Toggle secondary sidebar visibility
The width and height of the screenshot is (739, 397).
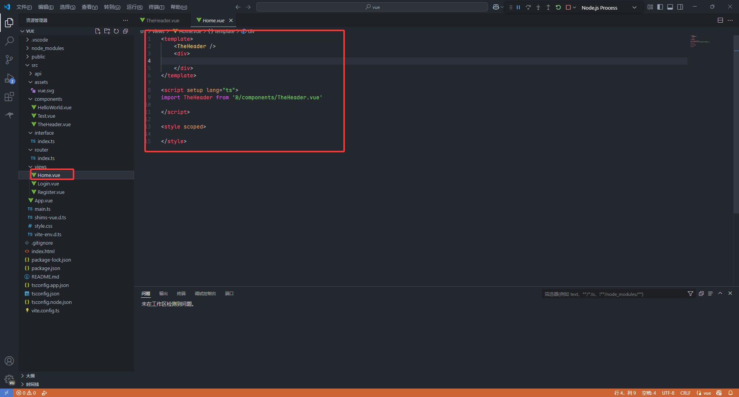click(x=680, y=7)
